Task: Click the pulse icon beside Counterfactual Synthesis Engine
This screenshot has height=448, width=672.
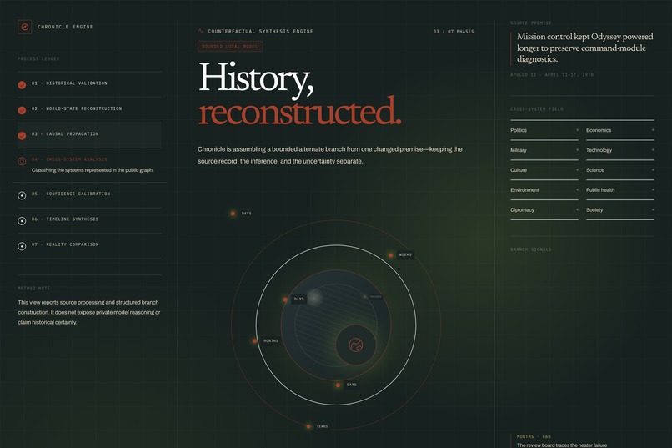Action: (201, 32)
